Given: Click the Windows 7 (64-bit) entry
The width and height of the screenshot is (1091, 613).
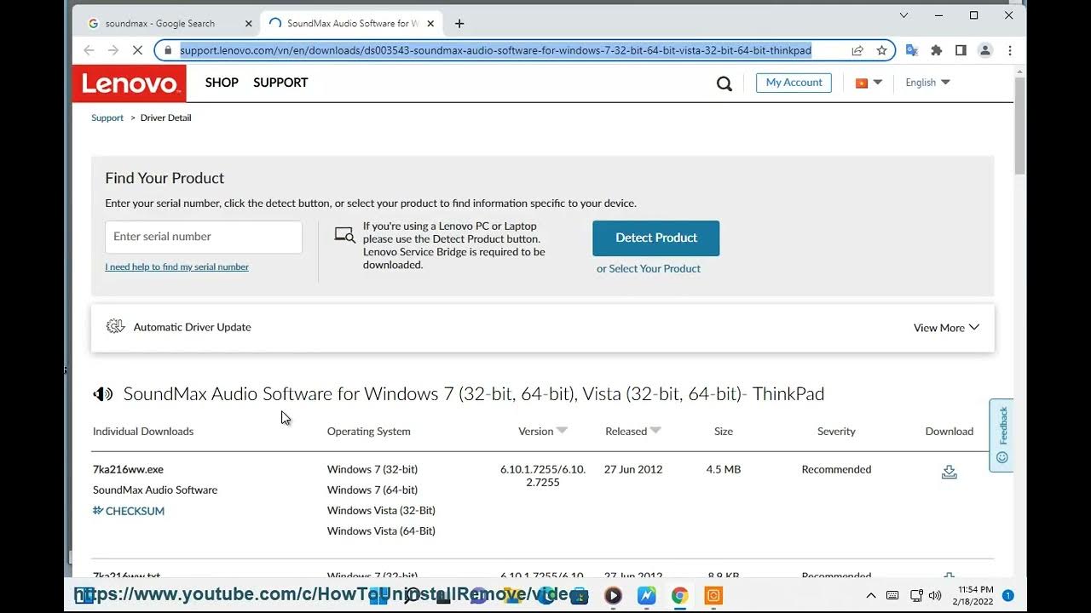Looking at the screenshot, I should click(372, 490).
